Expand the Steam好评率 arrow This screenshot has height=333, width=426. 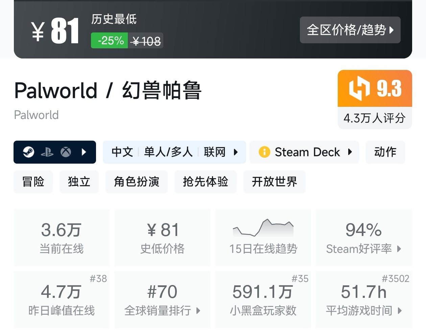pos(399,249)
